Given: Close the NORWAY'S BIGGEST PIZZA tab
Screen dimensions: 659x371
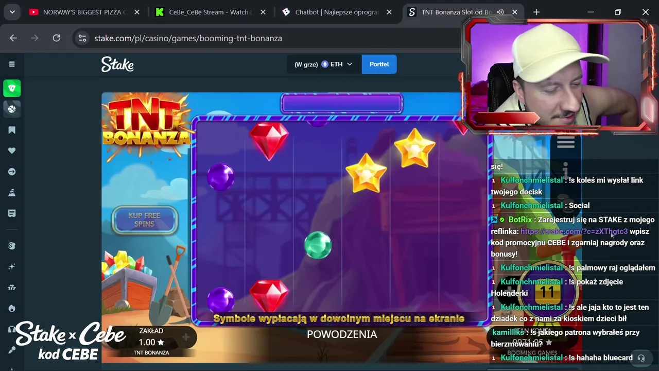Looking at the screenshot, I should point(136,12).
